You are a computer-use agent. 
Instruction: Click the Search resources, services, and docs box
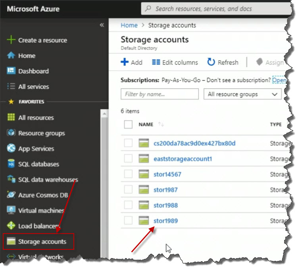(x=216, y=9)
